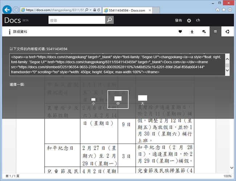The width and height of the screenshot is (236, 181).
Task: Open the browser Home page icon
Action: 217,10
